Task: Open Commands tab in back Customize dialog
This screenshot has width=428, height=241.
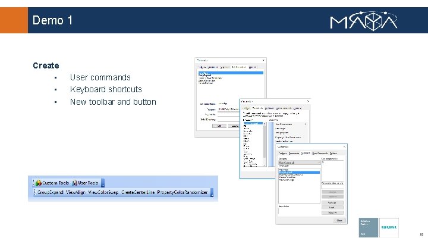Action: 213,67
